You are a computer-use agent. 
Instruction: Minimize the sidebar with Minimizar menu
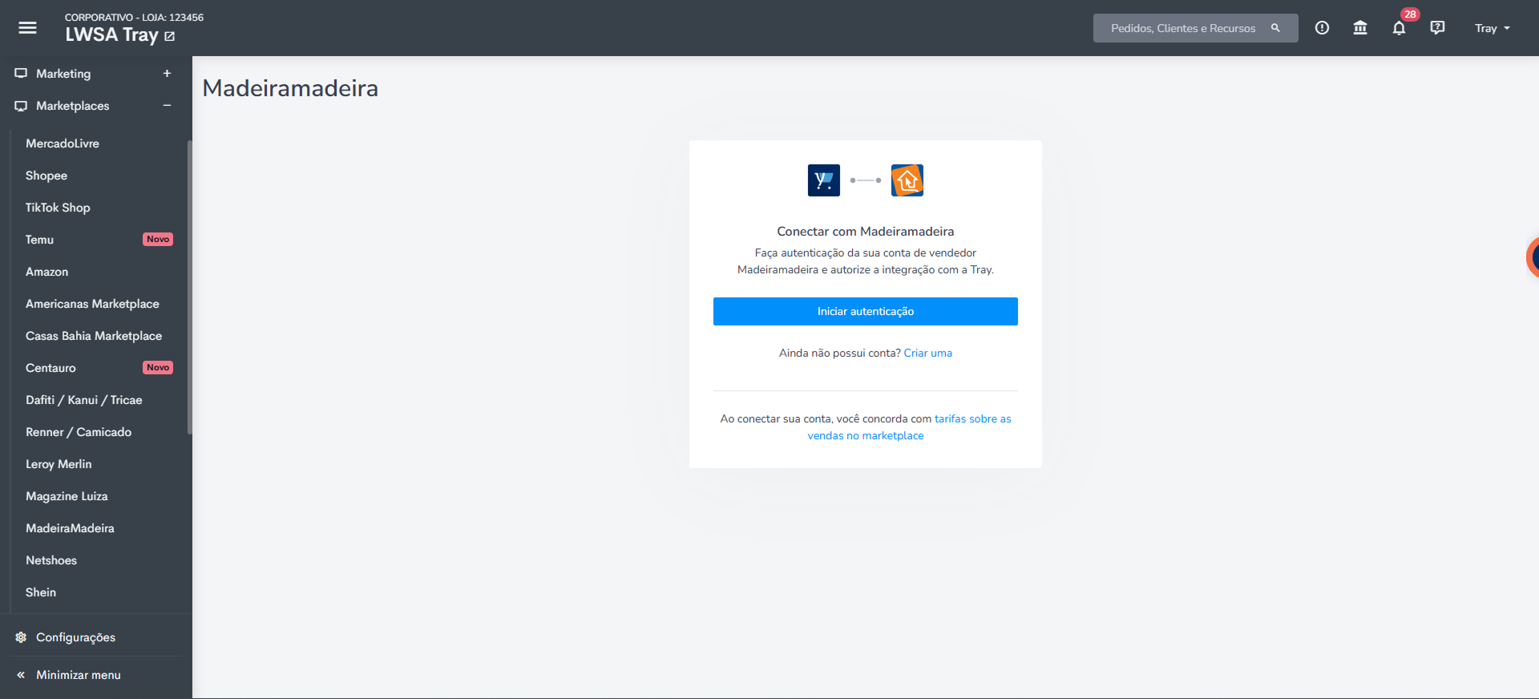(79, 675)
